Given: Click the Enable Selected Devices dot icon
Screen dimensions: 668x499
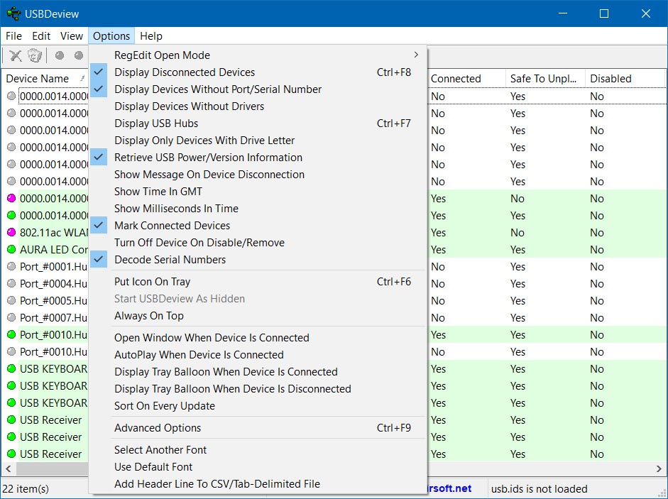Looking at the screenshot, I should [x=79, y=55].
